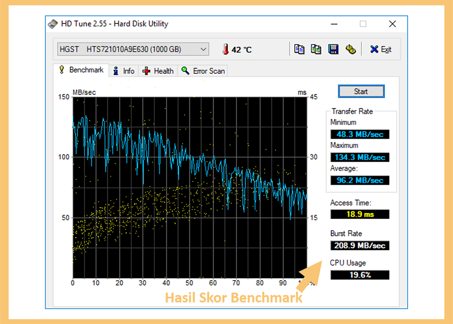Click the Exit button
453x324 pixels.
click(x=381, y=50)
